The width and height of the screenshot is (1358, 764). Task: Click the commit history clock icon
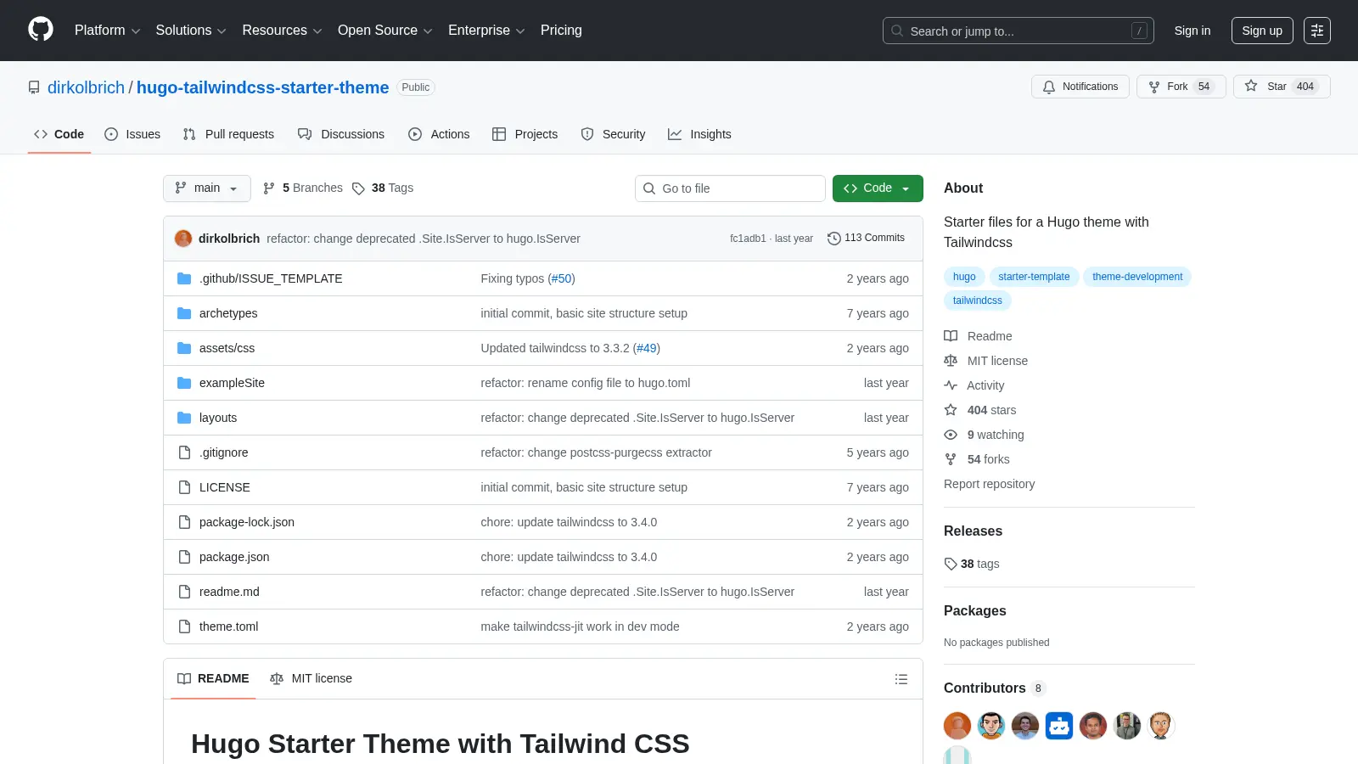coord(833,239)
